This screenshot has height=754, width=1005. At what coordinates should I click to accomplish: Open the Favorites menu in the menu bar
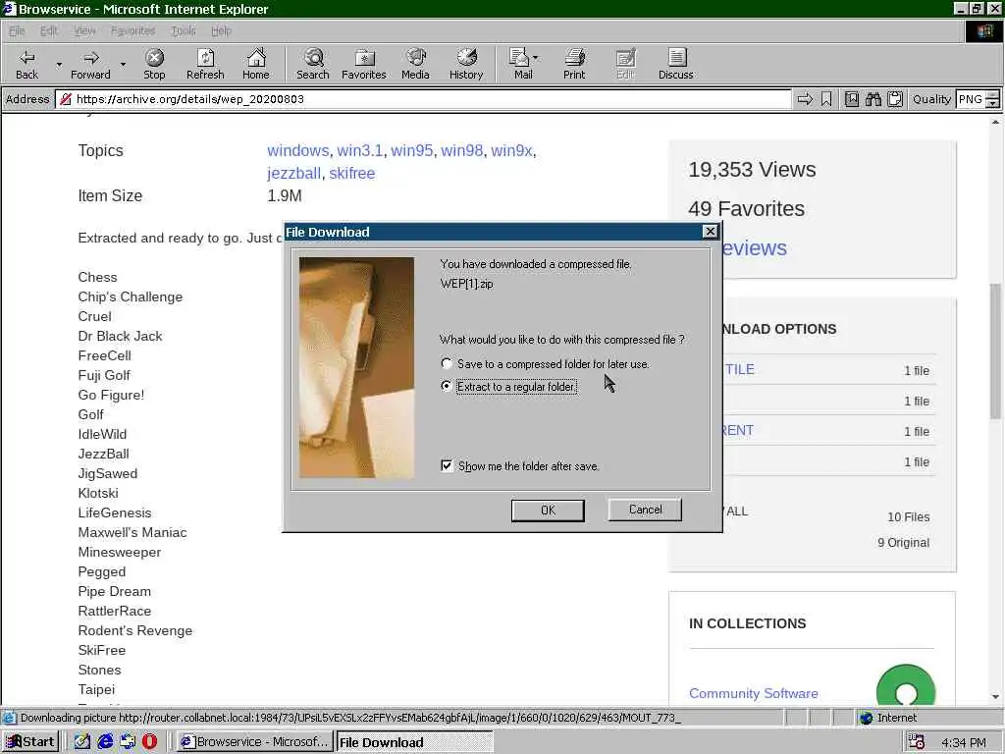pos(132,30)
